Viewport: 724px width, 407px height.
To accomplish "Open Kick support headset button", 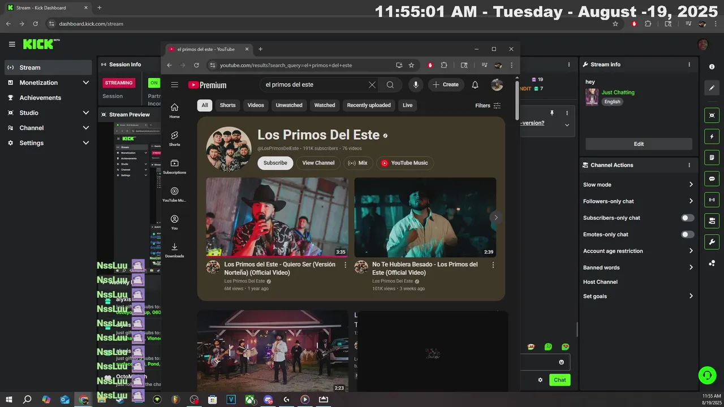I will pyautogui.click(x=707, y=375).
